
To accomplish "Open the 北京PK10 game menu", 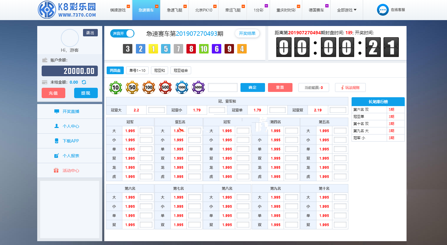I will coord(204,10).
